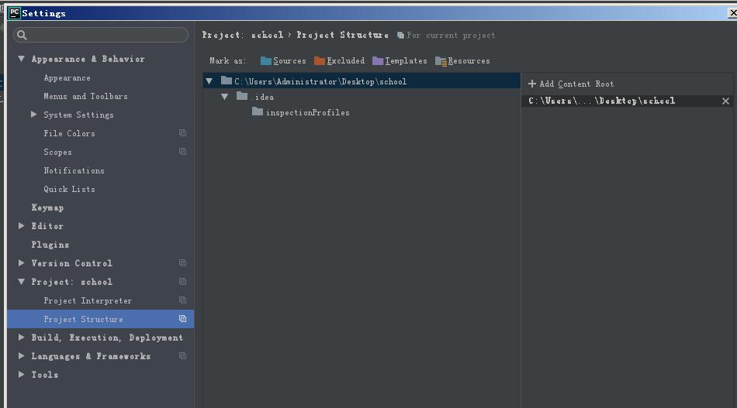Click the Excluded folder icon
Viewport: 737px width, 408px height.
coord(320,61)
